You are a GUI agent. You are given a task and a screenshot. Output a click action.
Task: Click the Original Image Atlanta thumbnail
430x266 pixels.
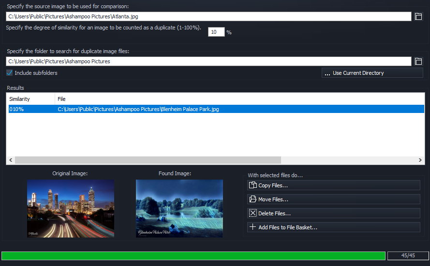pos(71,209)
